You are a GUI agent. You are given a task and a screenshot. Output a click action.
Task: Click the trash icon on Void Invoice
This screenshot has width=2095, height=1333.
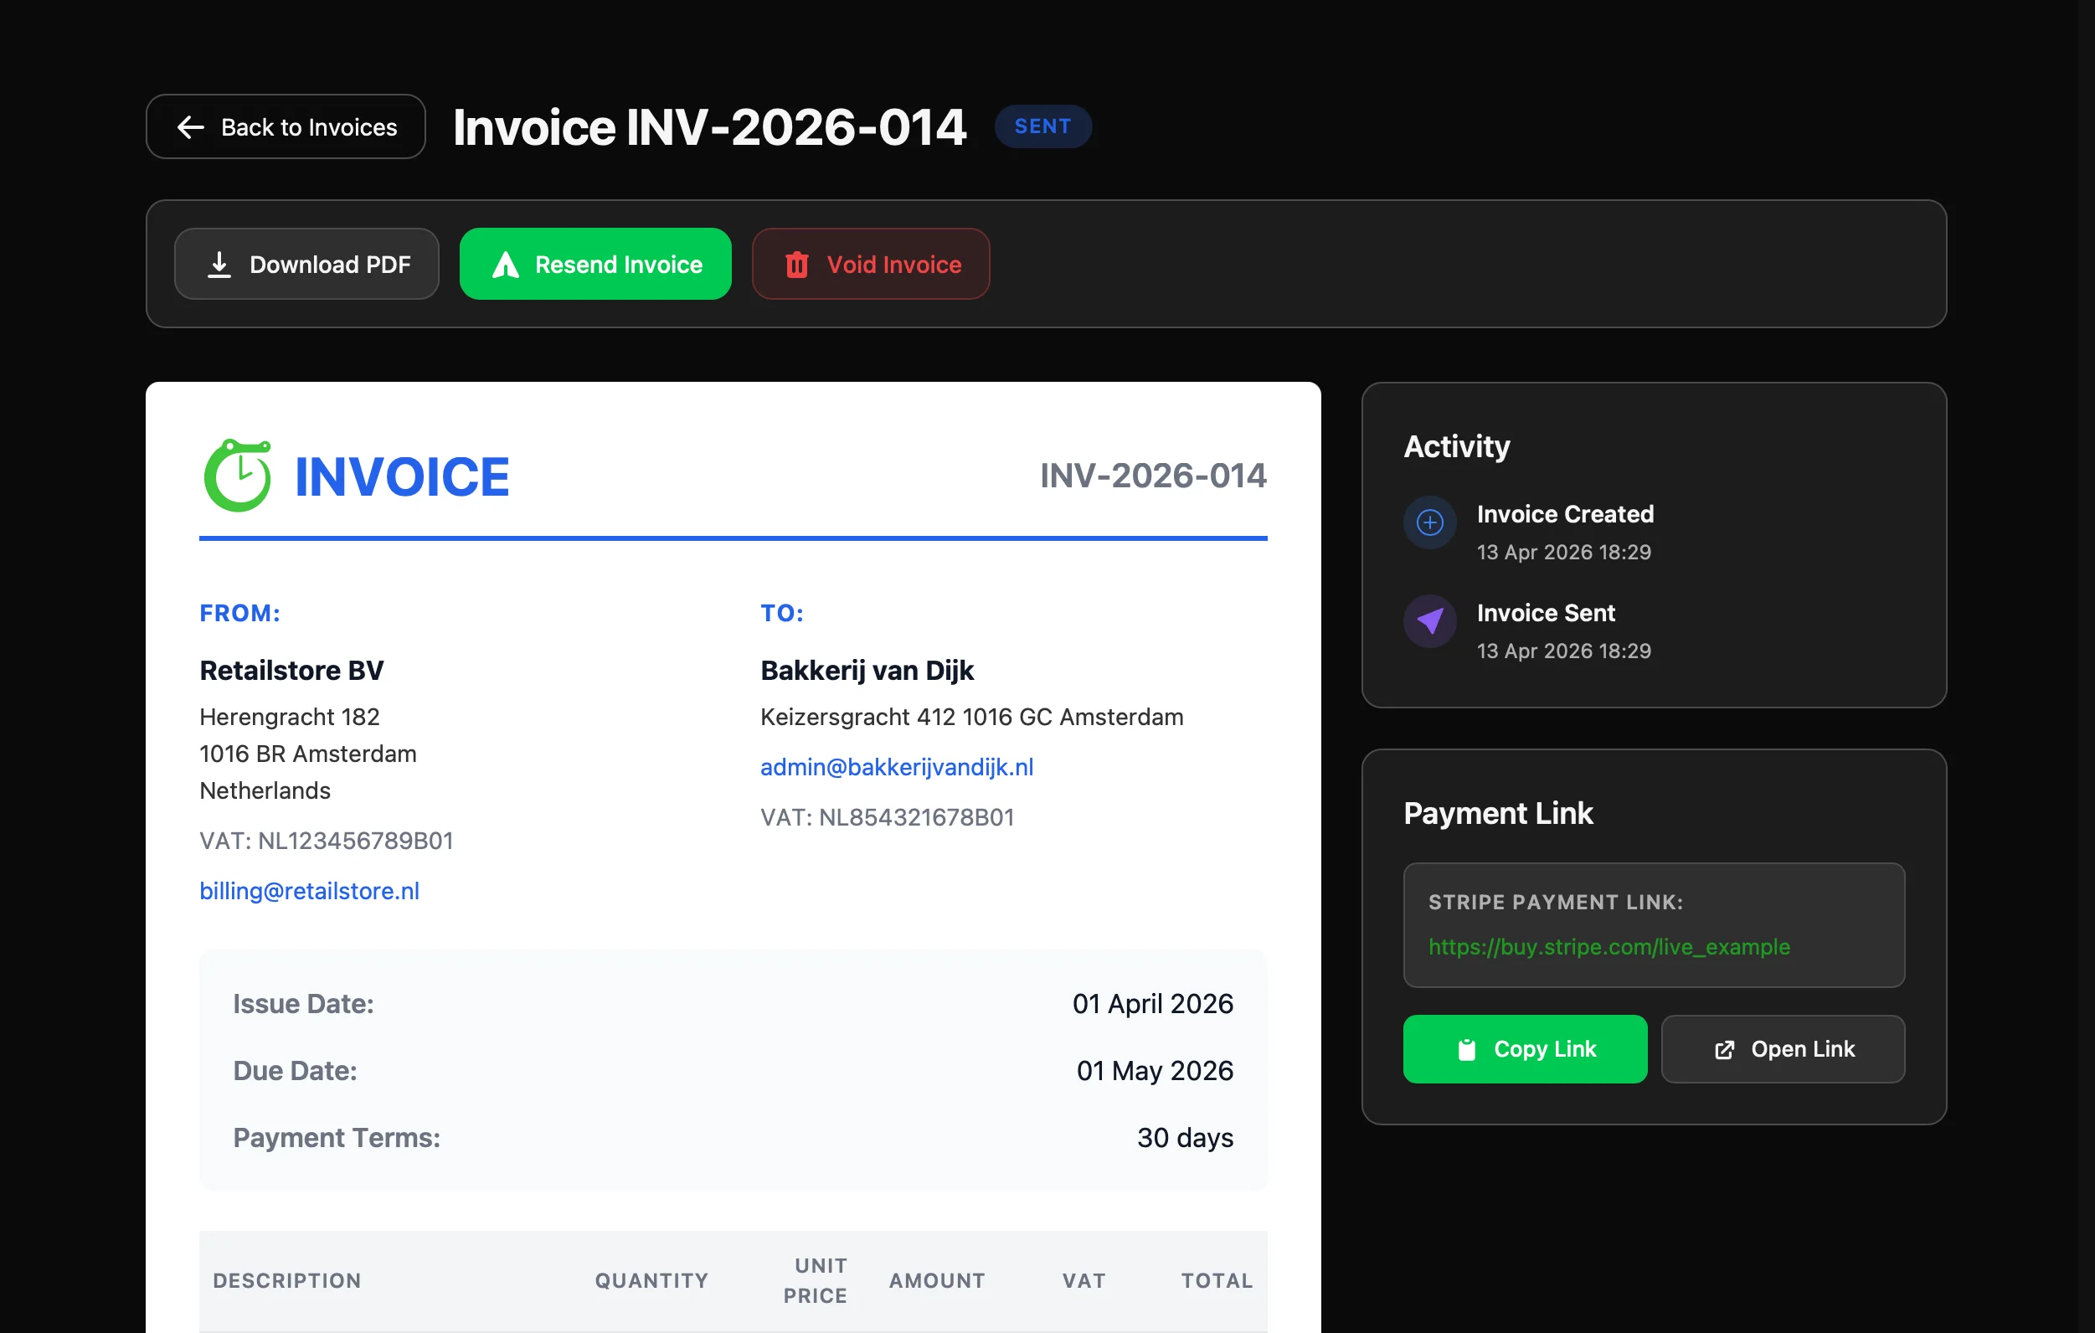pyautogui.click(x=796, y=264)
